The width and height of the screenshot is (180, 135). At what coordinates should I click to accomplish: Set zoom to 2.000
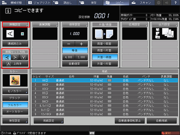[81, 57]
